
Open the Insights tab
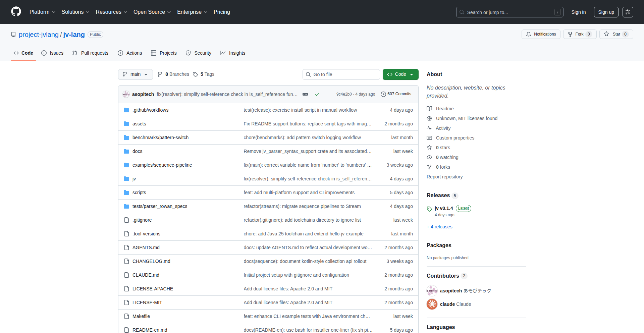(232, 53)
